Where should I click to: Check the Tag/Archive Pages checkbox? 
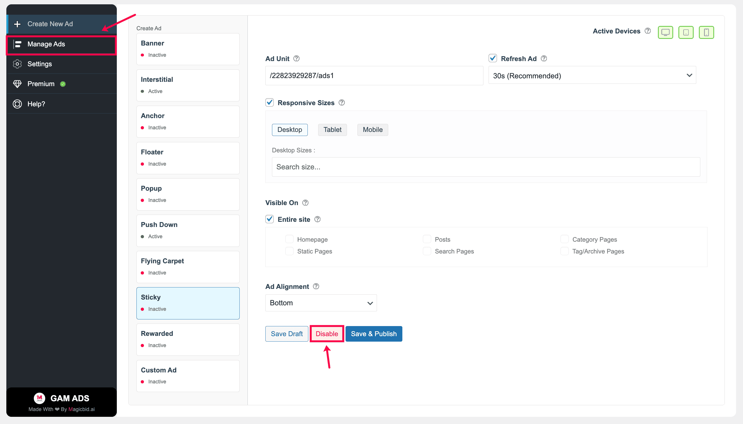pos(564,251)
